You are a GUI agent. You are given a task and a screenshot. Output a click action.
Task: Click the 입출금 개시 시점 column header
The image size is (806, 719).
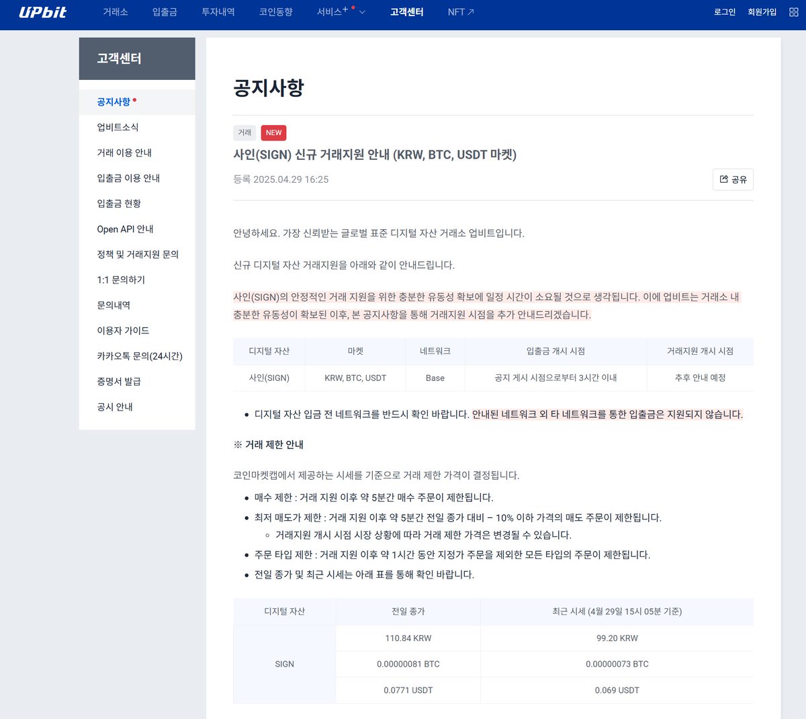click(555, 351)
